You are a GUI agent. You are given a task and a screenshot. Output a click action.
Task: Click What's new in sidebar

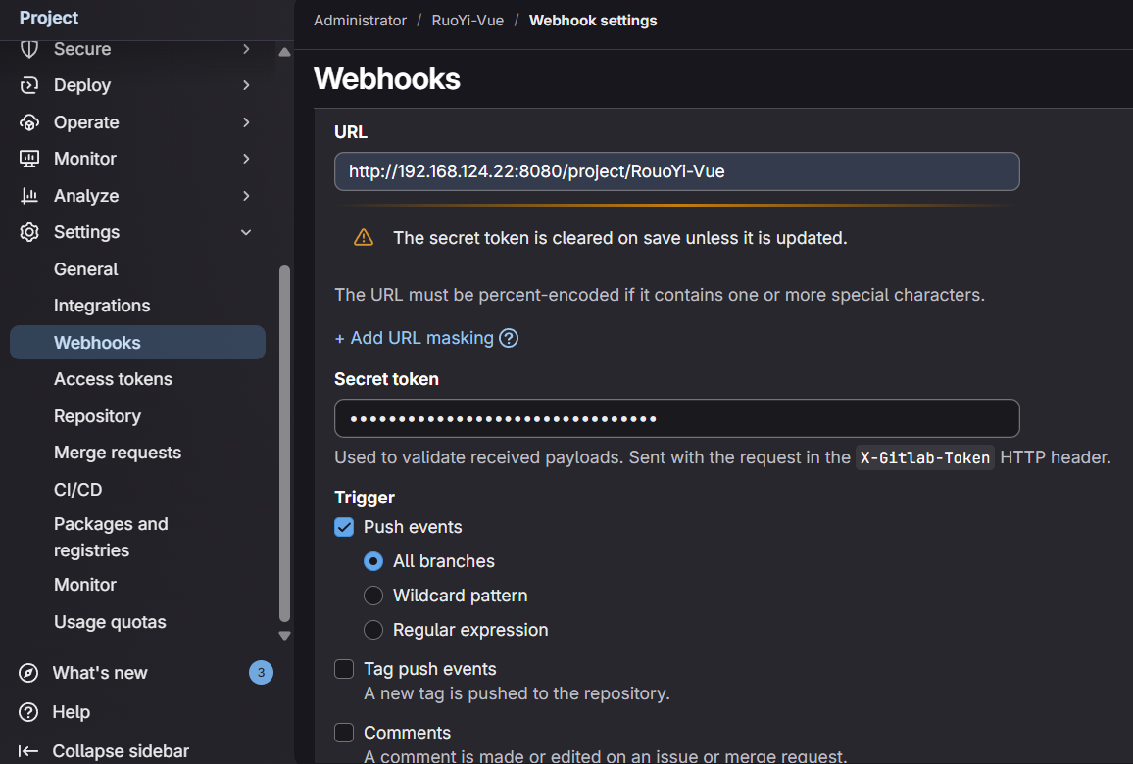point(100,673)
